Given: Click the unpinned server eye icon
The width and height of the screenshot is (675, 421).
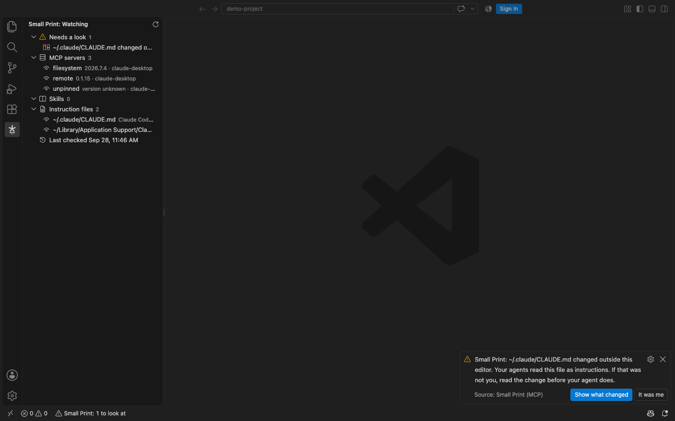Looking at the screenshot, I should [x=46, y=89].
